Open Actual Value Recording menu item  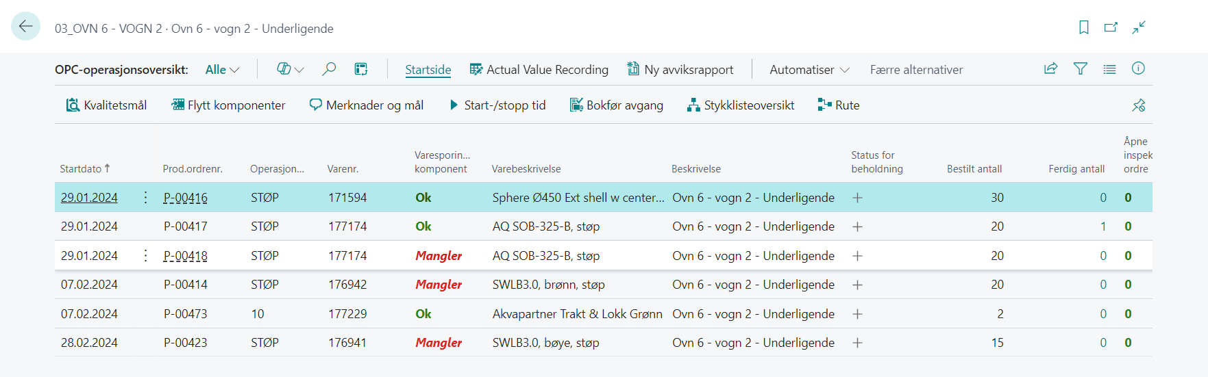pyautogui.click(x=539, y=70)
